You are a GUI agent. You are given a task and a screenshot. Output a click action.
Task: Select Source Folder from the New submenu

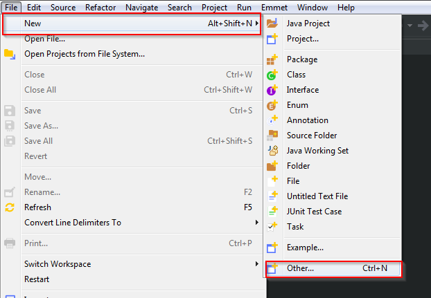point(312,136)
